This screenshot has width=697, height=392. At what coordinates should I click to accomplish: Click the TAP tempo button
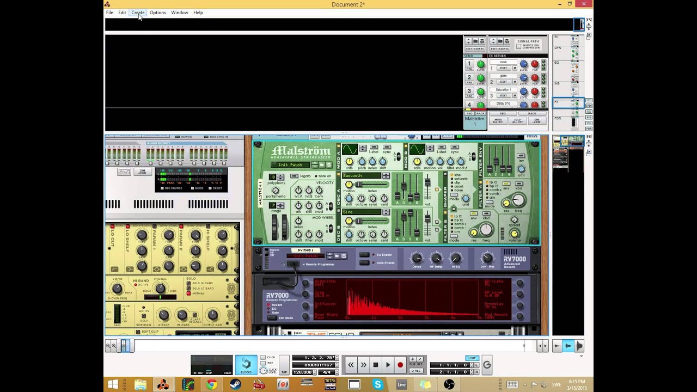tap(284, 365)
